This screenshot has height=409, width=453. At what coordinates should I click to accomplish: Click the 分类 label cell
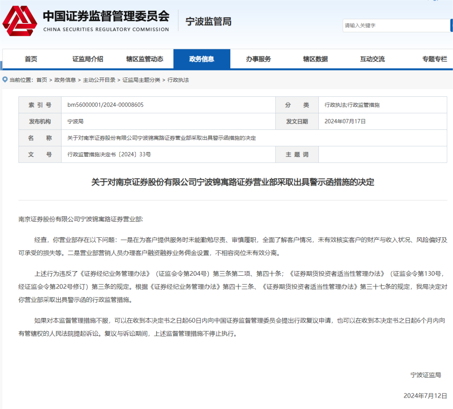tap(297, 105)
